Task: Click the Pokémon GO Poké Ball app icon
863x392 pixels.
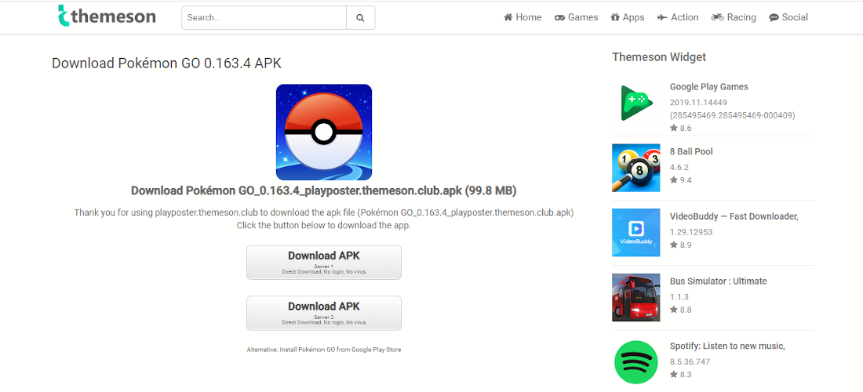Action: [x=323, y=132]
